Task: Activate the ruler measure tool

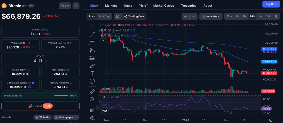Action: tap(92, 91)
